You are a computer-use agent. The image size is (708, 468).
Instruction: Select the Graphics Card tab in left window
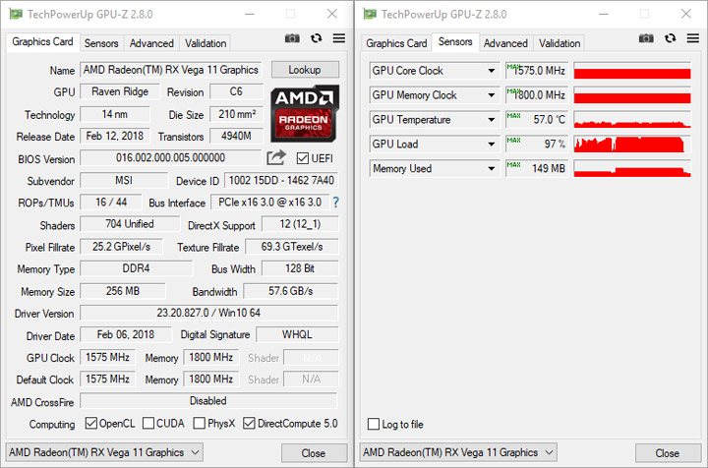(42, 42)
